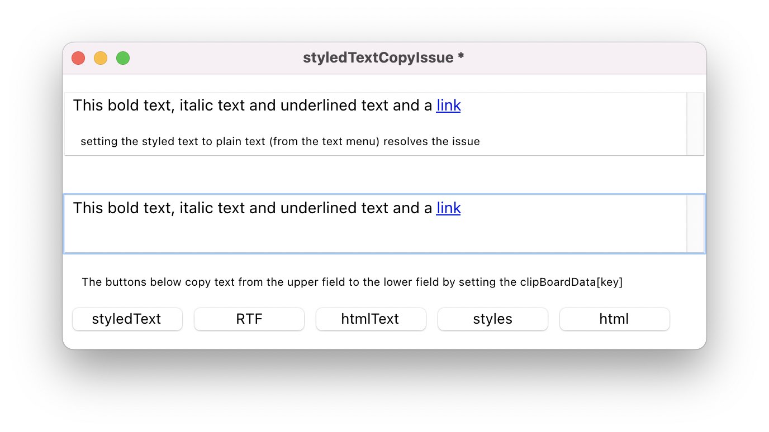Viewport: 769px width, 432px height.
Task: Minimize the window using the yellow button
Action: (101, 58)
